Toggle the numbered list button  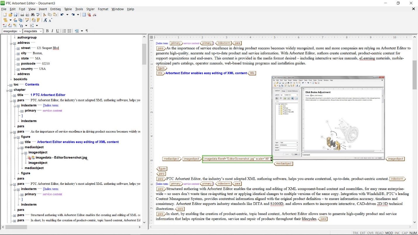click(64, 31)
